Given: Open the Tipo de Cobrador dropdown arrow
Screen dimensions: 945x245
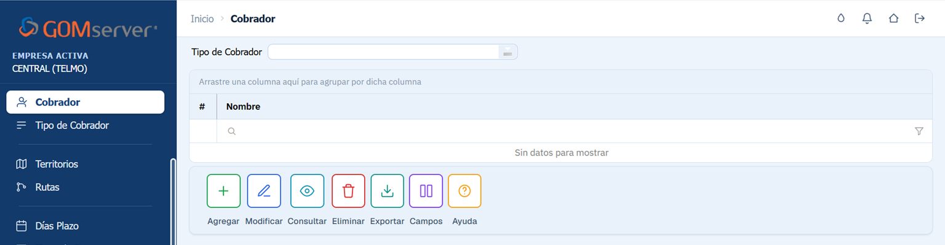Looking at the screenshot, I should tap(508, 52).
